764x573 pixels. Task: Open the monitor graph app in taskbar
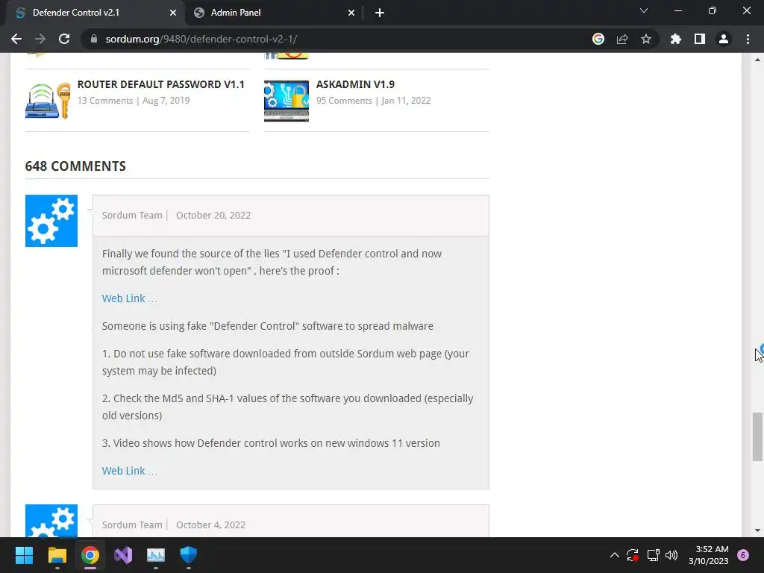coord(156,555)
